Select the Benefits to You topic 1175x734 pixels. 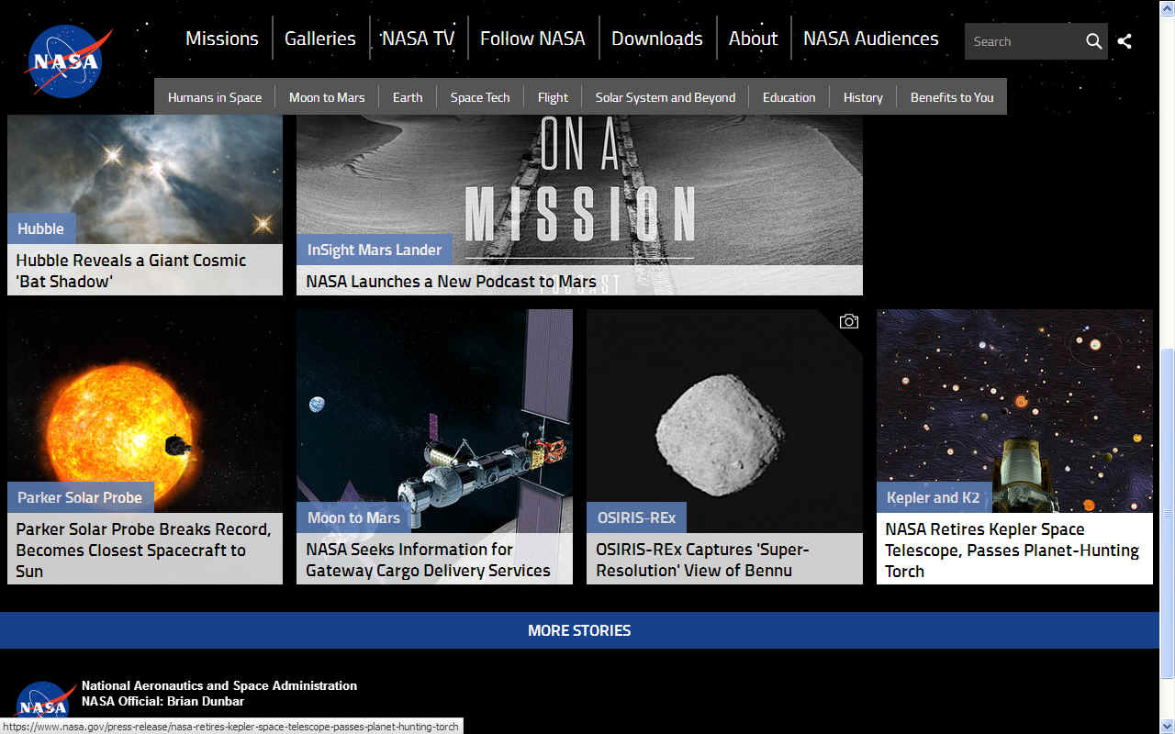tap(952, 97)
